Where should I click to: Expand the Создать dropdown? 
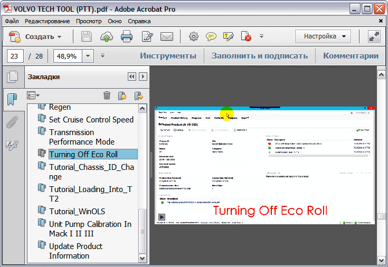tap(60, 37)
